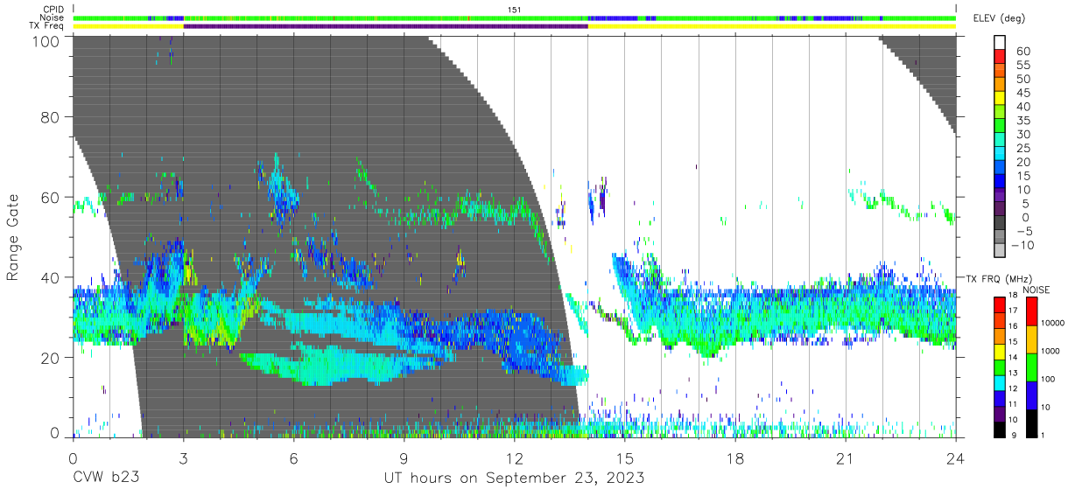Click the yellow segment of the ELEV colorbar
The width and height of the screenshot is (1075, 496).
1001,97
